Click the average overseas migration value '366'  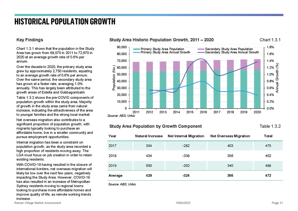coord(230,176)
